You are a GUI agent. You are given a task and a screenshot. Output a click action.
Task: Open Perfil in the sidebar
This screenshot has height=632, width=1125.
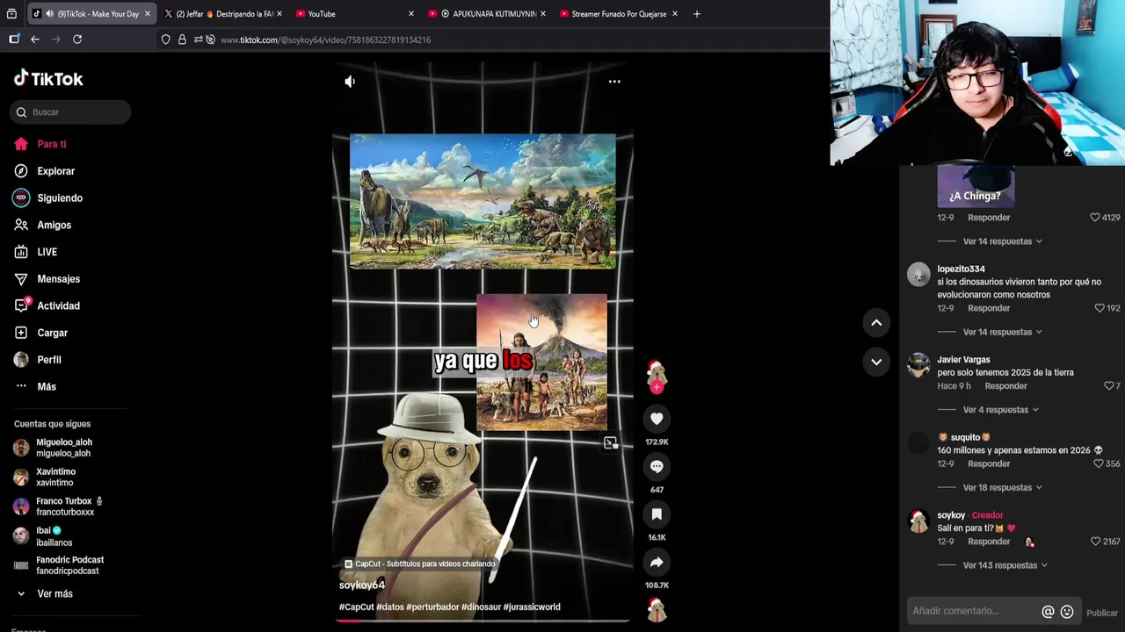49,360
